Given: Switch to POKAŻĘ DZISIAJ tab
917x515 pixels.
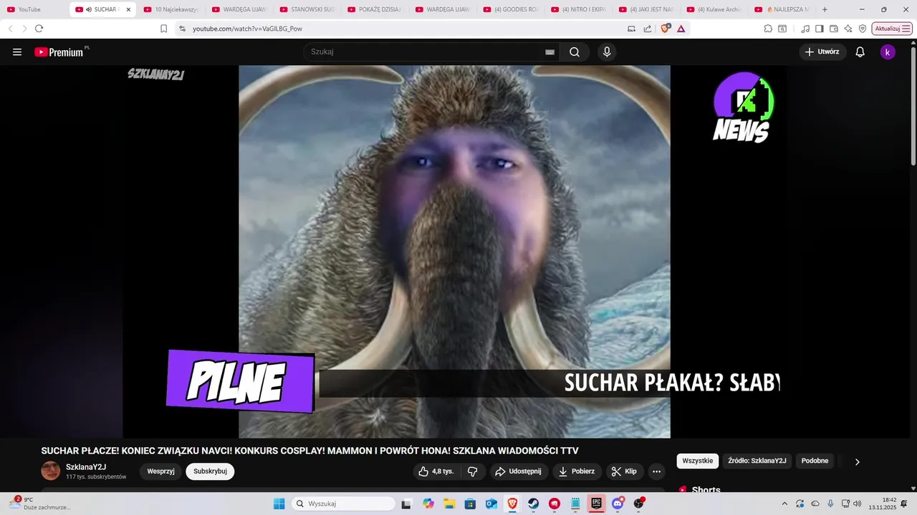Looking at the screenshot, I should 374,9.
